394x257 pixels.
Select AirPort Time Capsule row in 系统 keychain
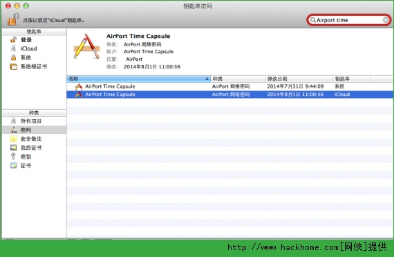pos(230,86)
